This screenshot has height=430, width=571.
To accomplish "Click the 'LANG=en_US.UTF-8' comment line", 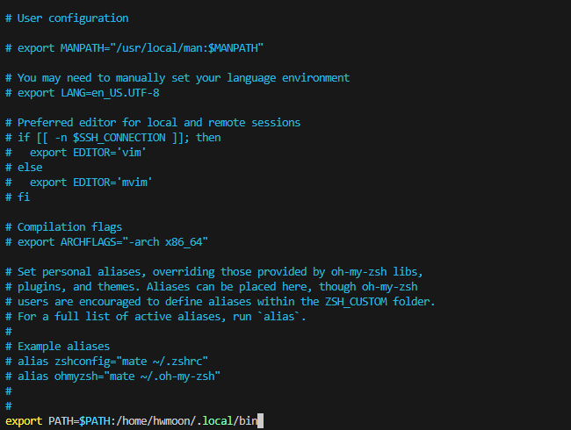I will tap(83, 93).
